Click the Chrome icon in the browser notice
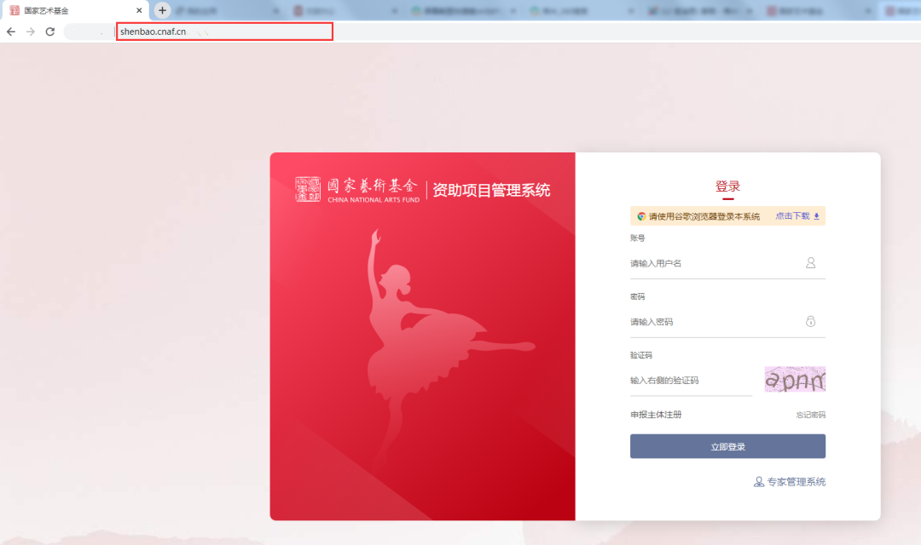The image size is (921, 545). coord(641,216)
